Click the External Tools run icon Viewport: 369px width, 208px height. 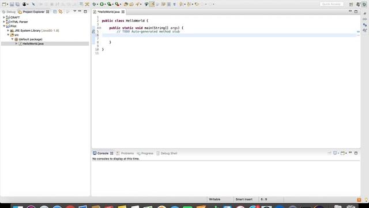[117, 4]
